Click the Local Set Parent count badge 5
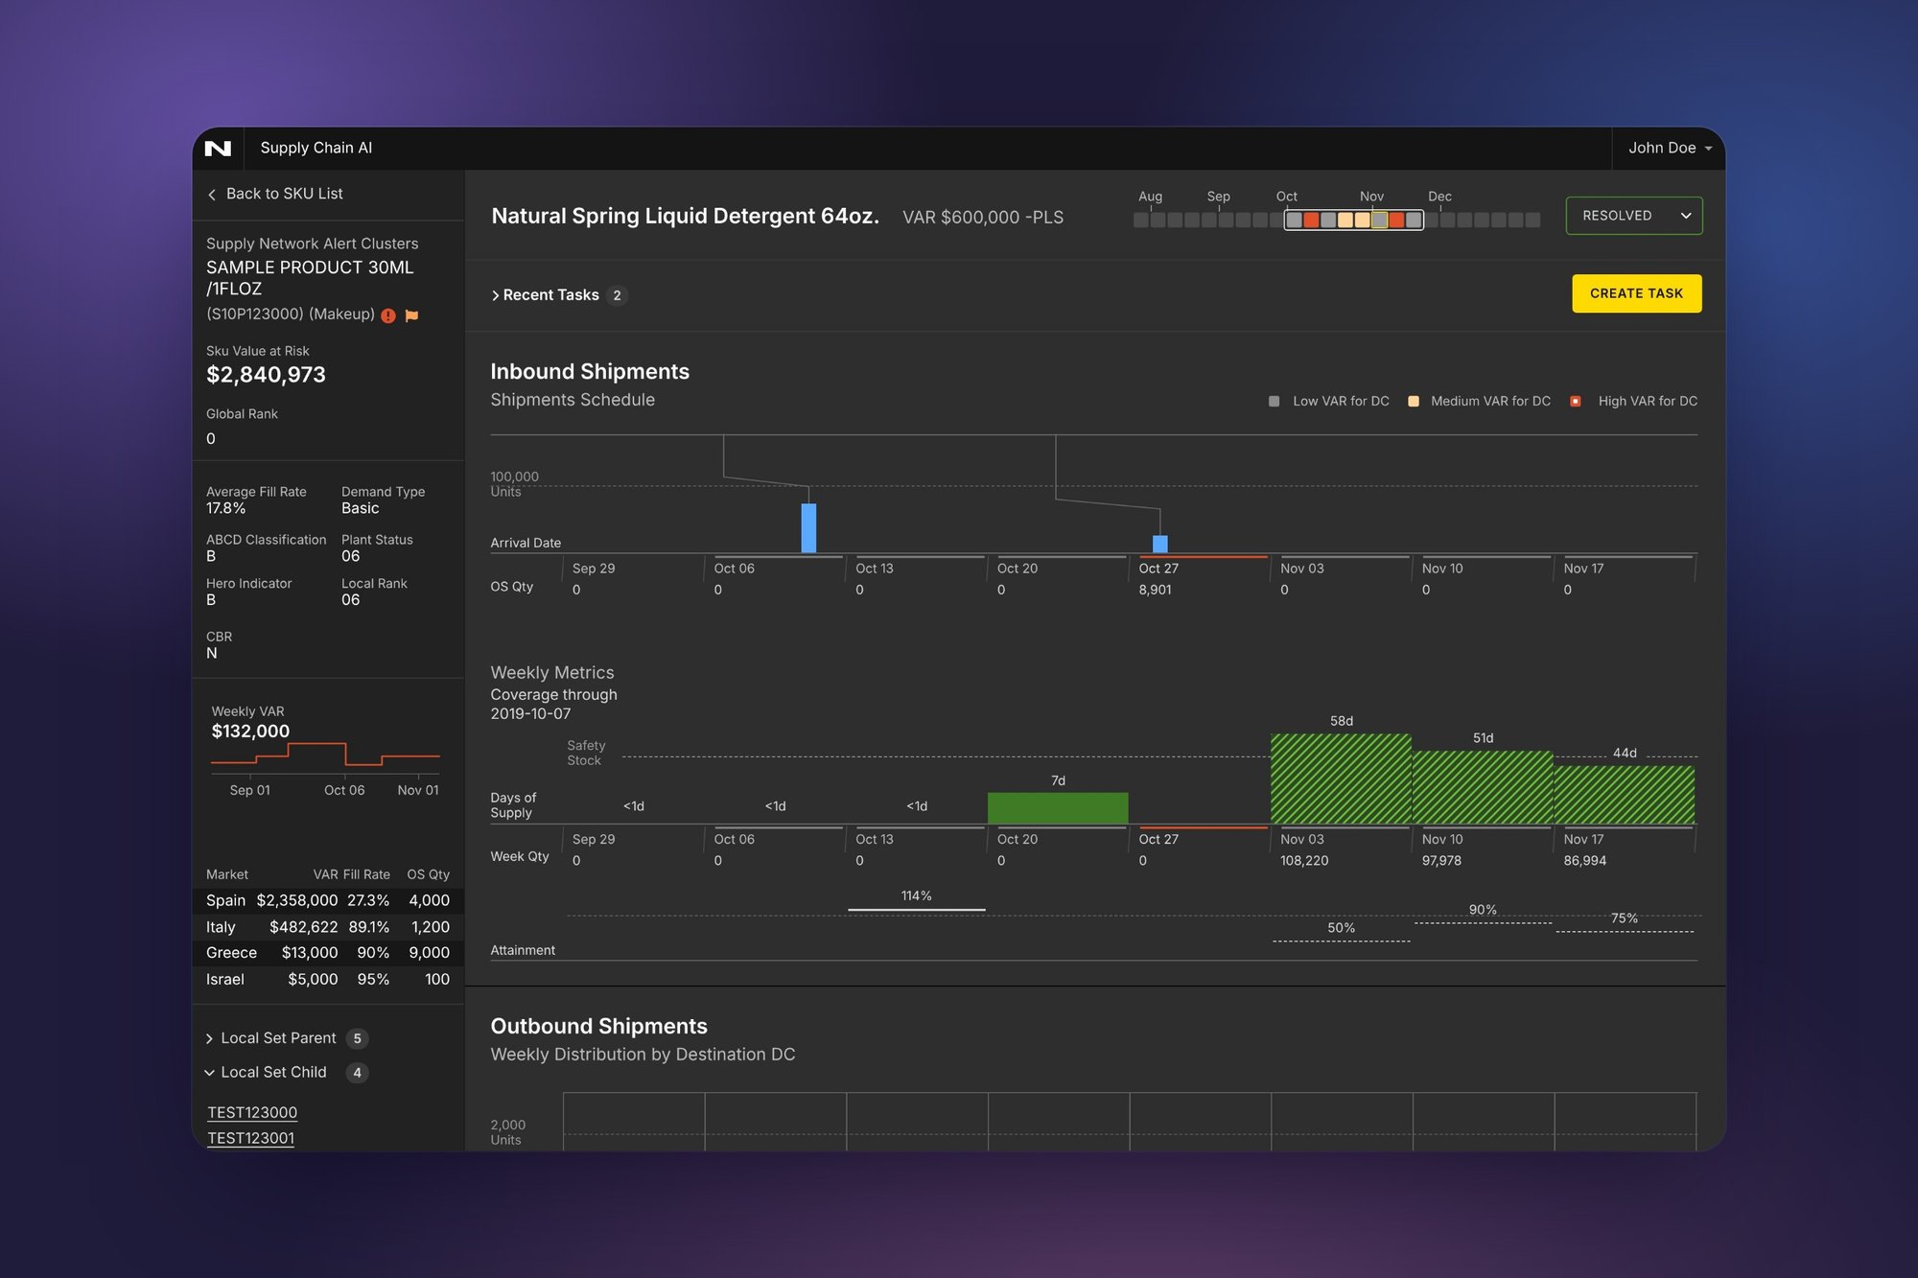The image size is (1918, 1278). pyautogui.click(x=357, y=1038)
